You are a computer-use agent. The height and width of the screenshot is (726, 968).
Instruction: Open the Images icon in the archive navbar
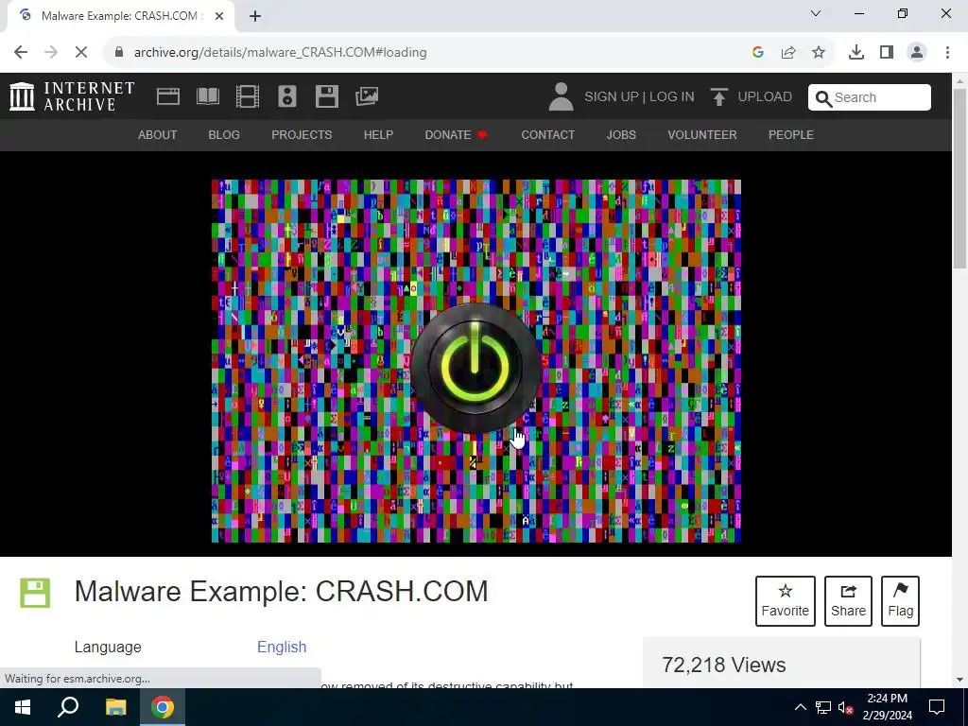click(x=367, y=96)
